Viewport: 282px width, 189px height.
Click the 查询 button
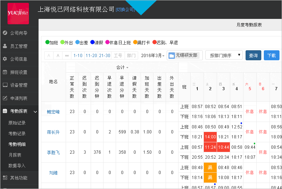click(x=253, y=56)
